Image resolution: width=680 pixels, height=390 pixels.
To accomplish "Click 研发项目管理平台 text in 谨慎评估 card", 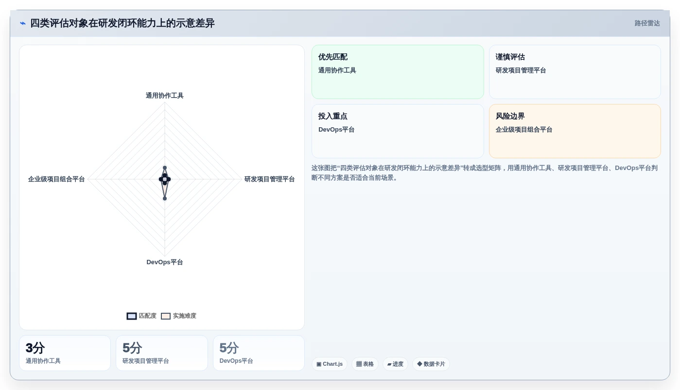I will point(521,70).
